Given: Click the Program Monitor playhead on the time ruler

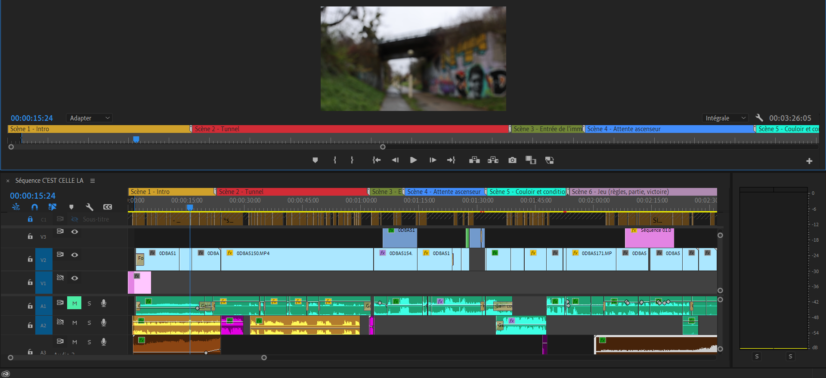Looking at the screenshot, I should [136, 139].
